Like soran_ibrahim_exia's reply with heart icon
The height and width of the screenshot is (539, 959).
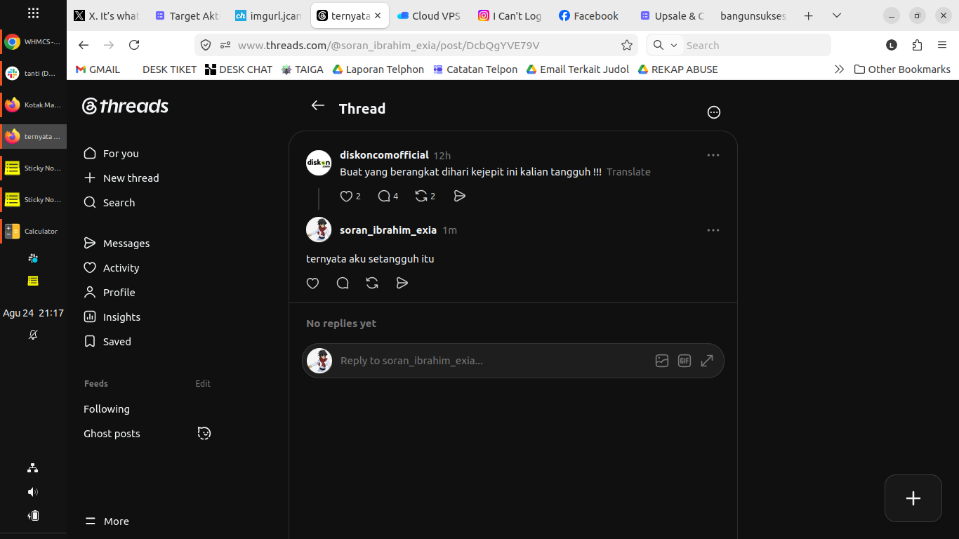tap(313, 283)
